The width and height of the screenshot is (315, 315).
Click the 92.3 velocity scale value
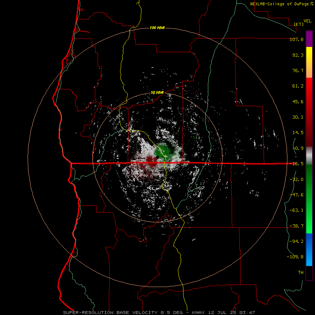pyautogui.click(x=298, y=55)
